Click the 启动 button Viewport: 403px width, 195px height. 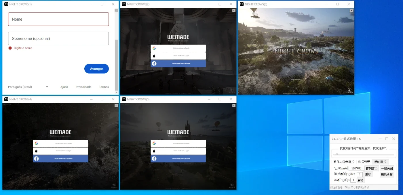[360, 180]
